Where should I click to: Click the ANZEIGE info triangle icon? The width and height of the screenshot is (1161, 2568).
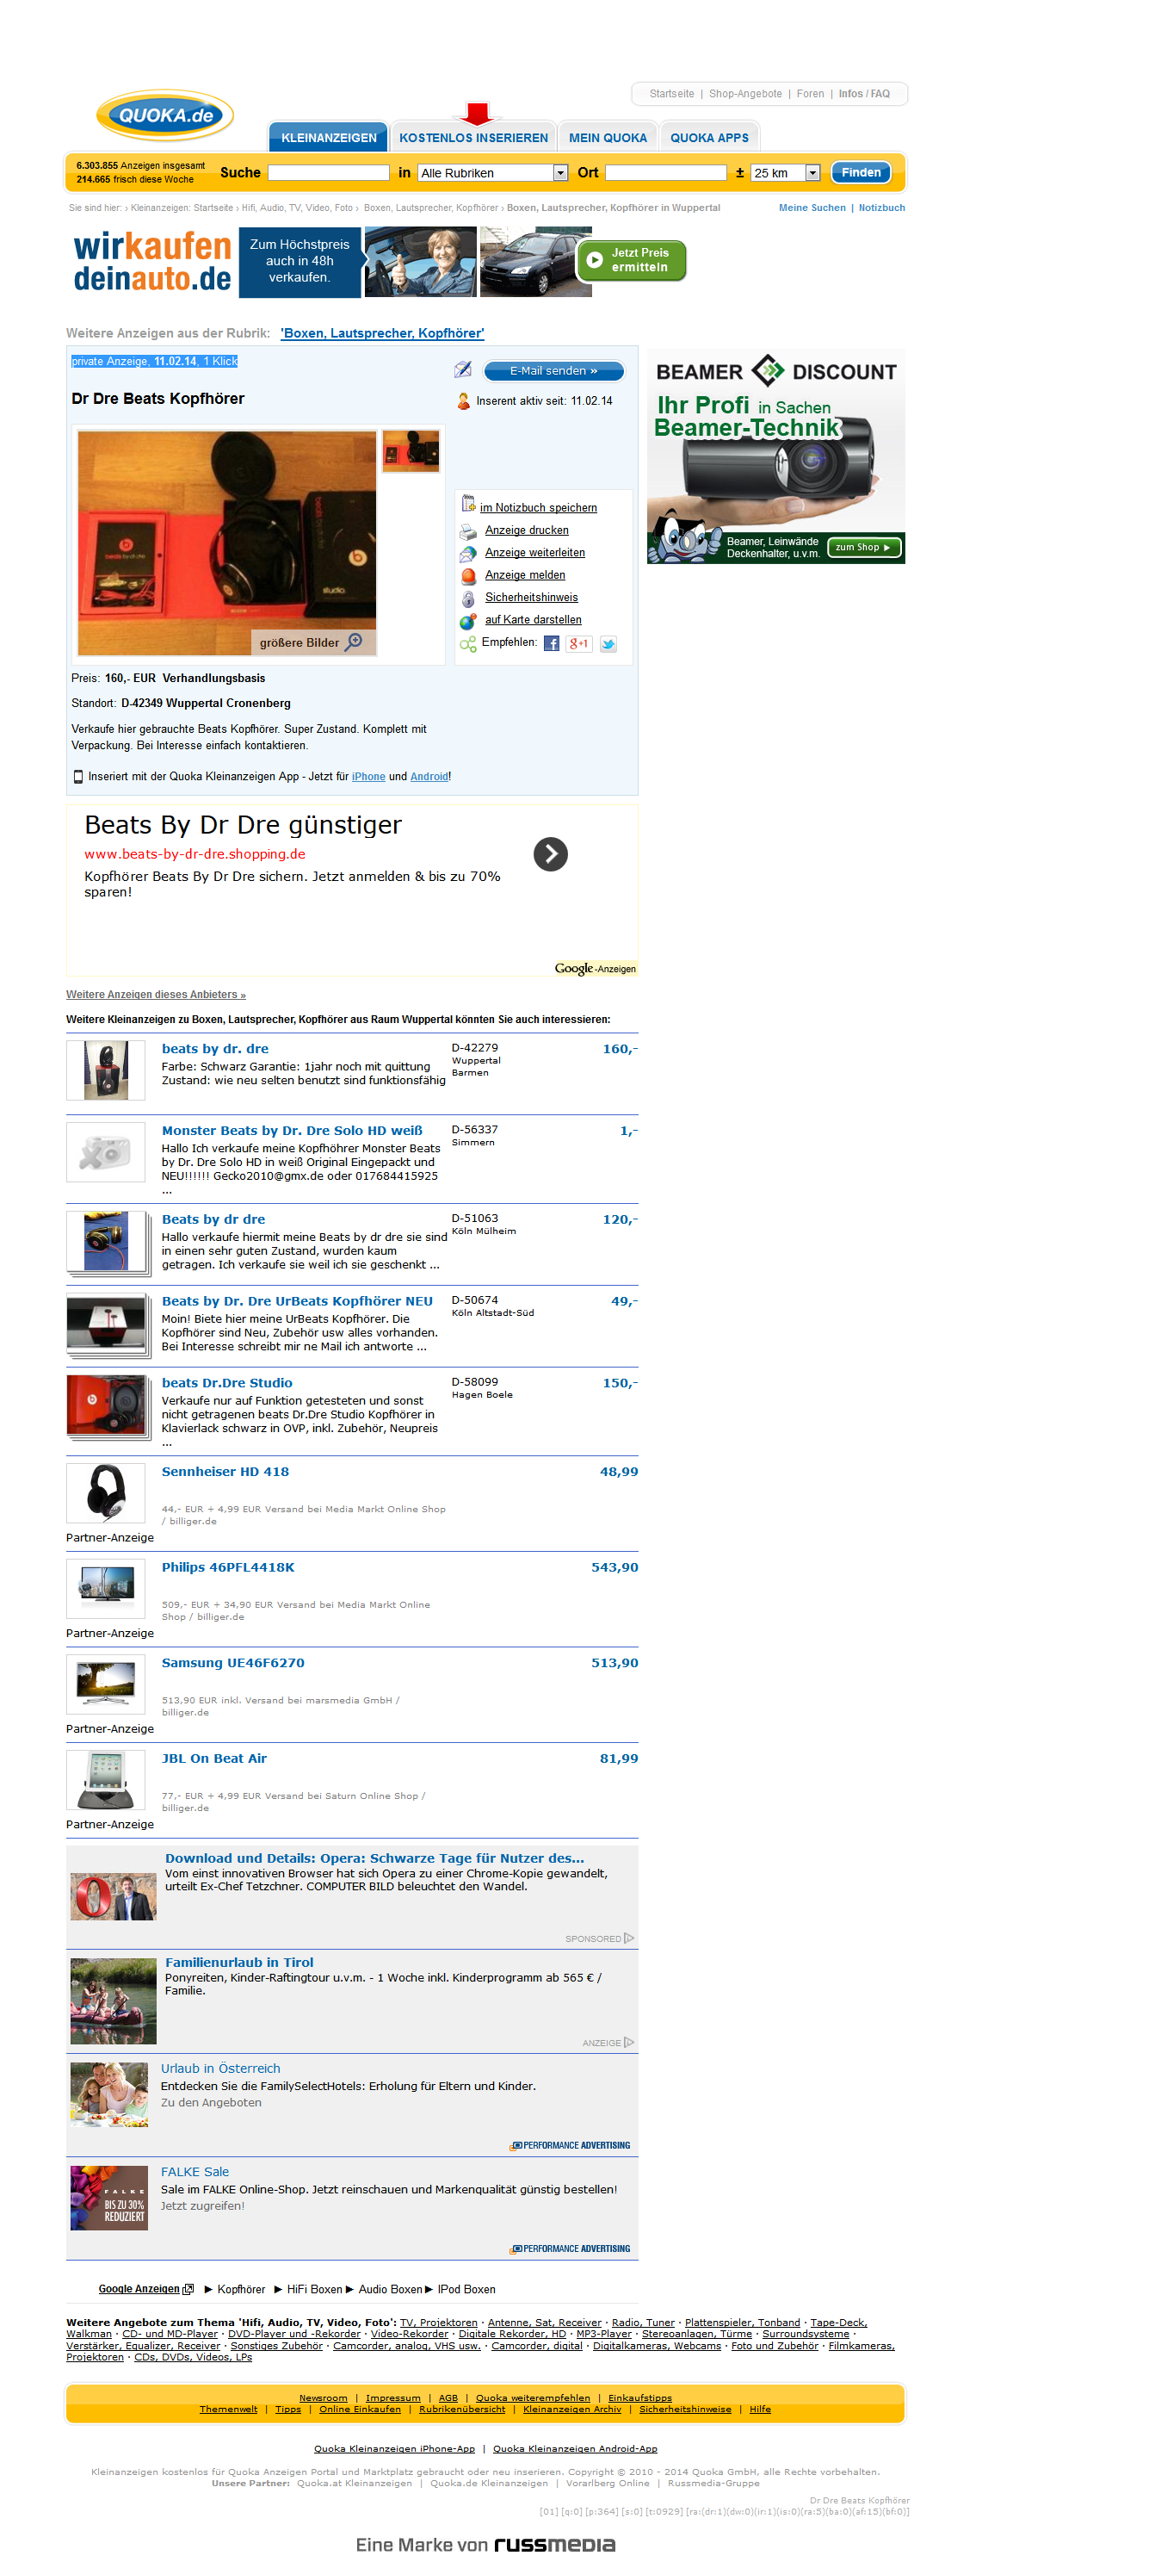pyautogui.click(x=628, y=2043)
